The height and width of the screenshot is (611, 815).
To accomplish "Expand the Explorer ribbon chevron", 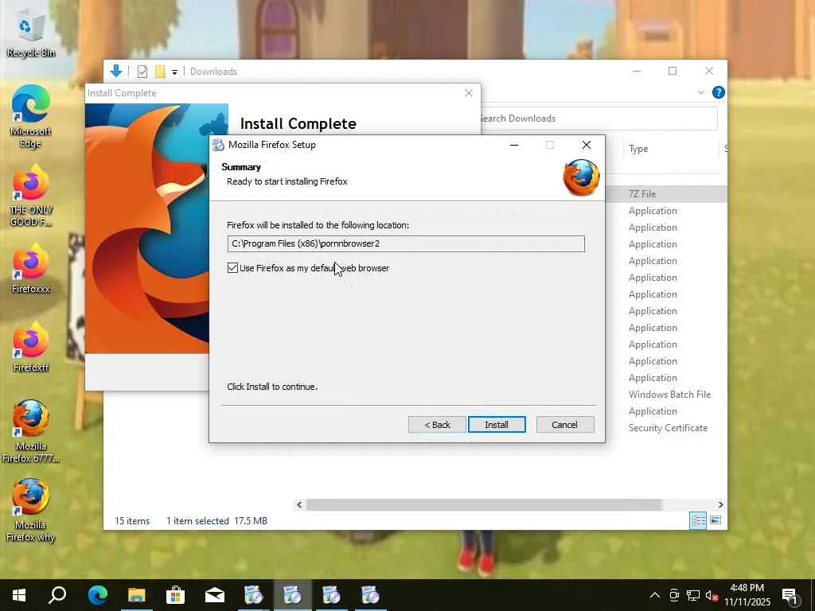I will (x=700, y=92).
